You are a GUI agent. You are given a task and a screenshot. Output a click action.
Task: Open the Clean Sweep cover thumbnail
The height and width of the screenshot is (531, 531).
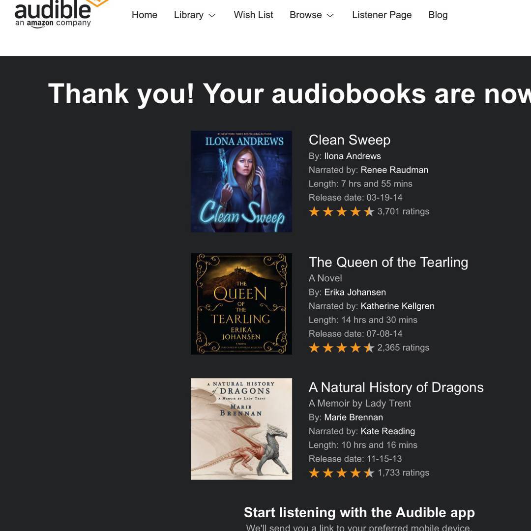click(241, 181)
